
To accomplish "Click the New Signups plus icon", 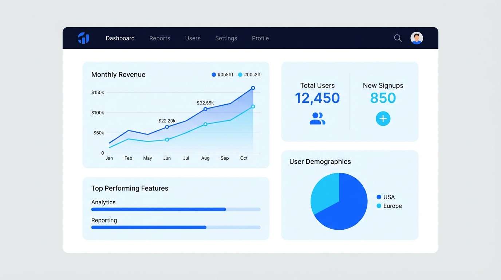I will click(x=383, y=118).
